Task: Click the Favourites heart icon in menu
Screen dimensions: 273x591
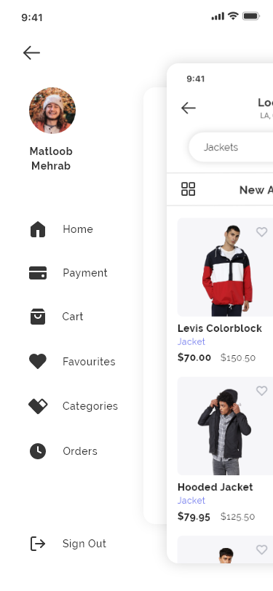Action: (x=38, y=362)
